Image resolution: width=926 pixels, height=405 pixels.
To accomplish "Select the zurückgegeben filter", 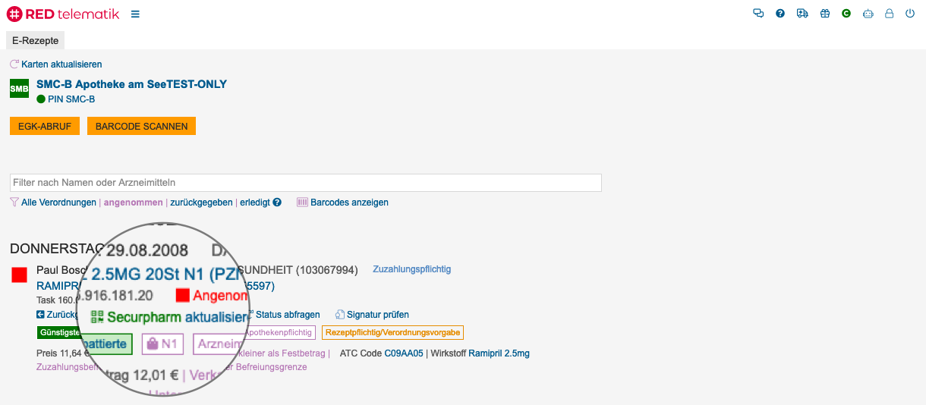I will tap(201, 202).
